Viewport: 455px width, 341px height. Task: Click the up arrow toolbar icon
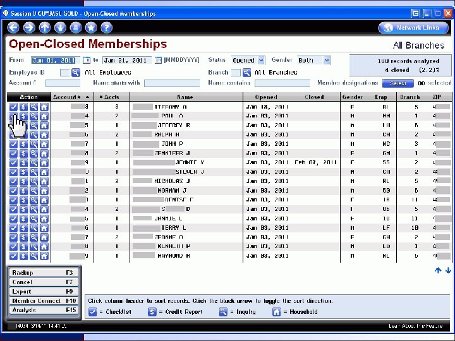[45, 28]
